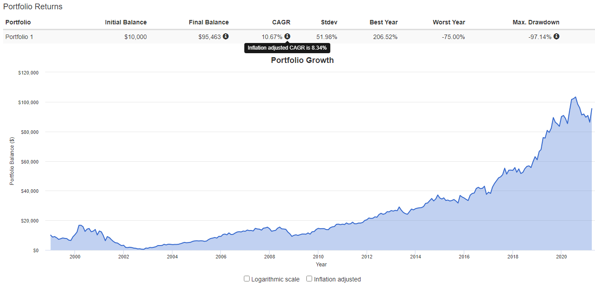Click the 2020 label on the year axis

coord(561,257)
